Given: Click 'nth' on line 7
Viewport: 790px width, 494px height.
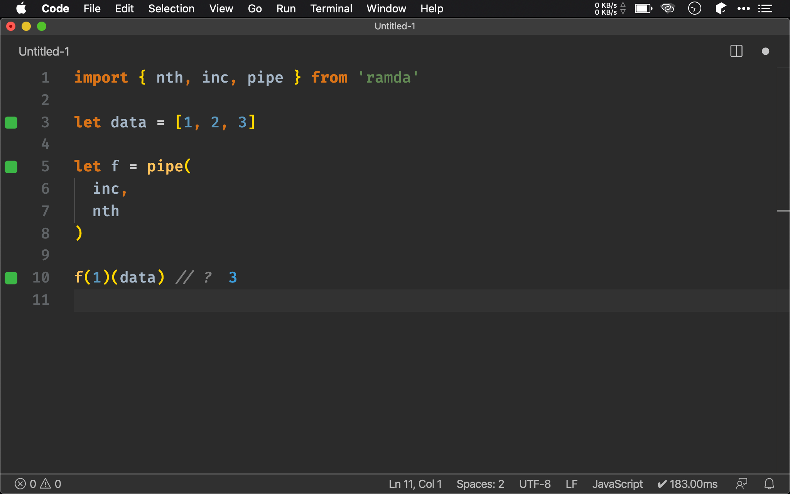Looking at the screenshot, I should 106,211.
